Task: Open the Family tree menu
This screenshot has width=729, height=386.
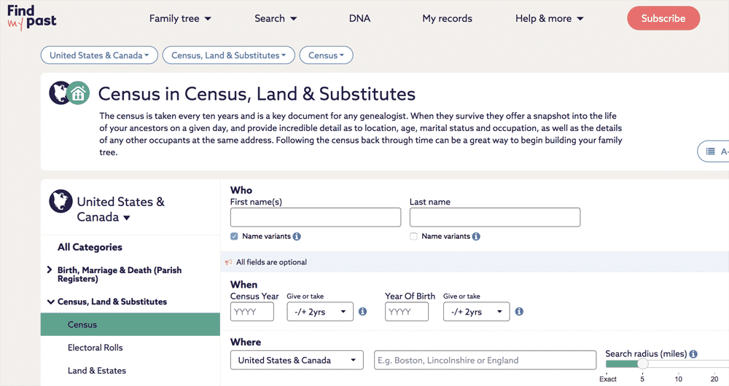Action: click(180, 19)
